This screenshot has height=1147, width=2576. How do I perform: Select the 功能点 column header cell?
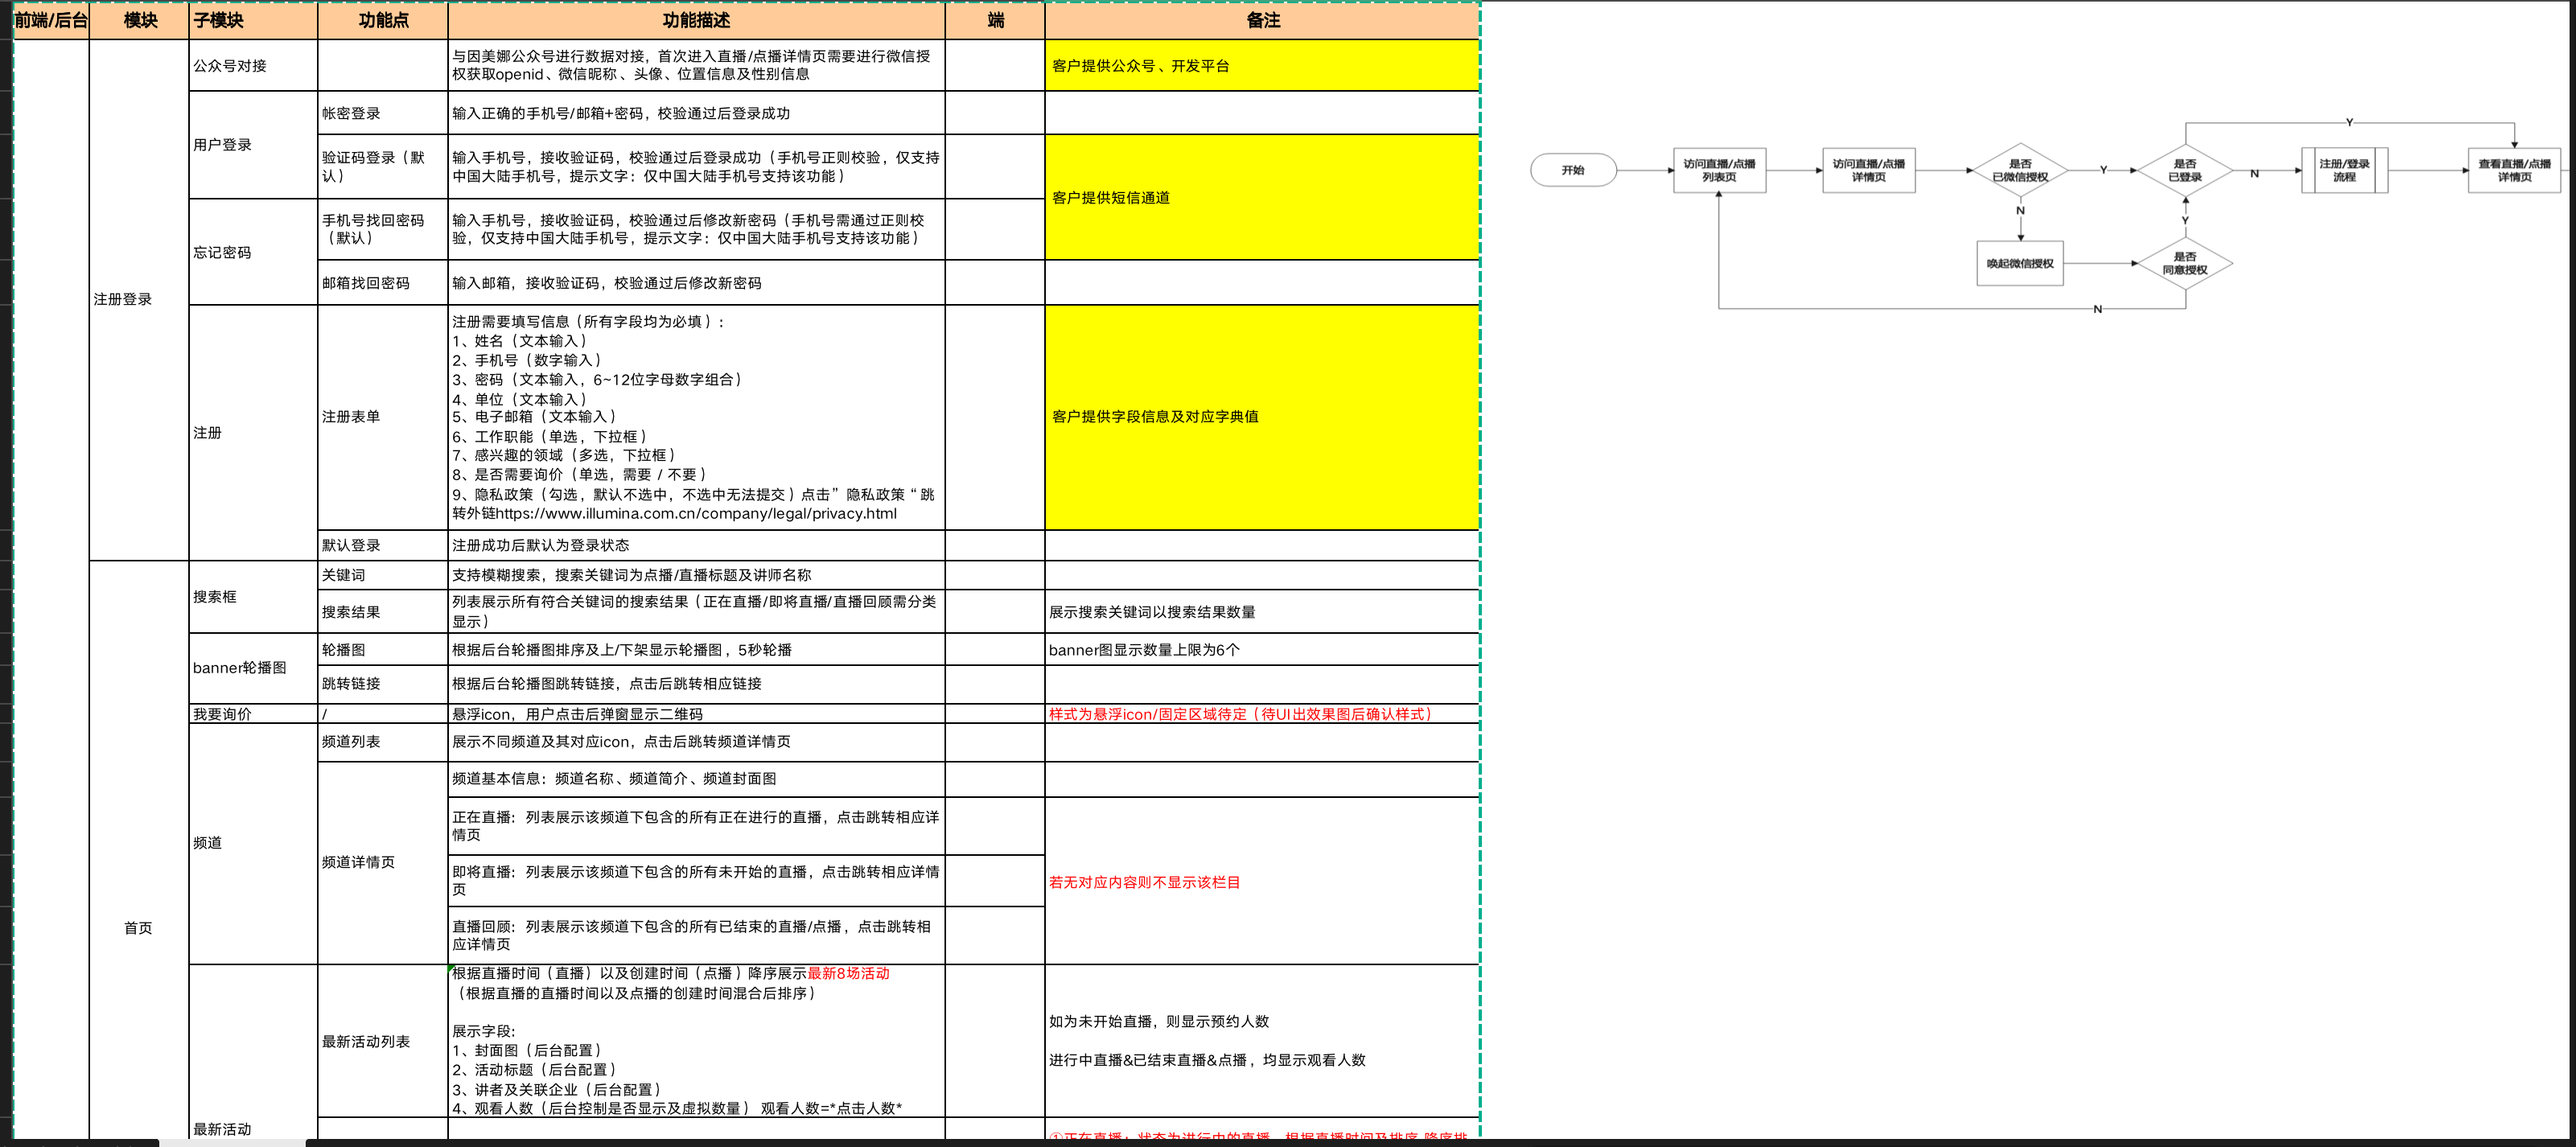point(383,20)
